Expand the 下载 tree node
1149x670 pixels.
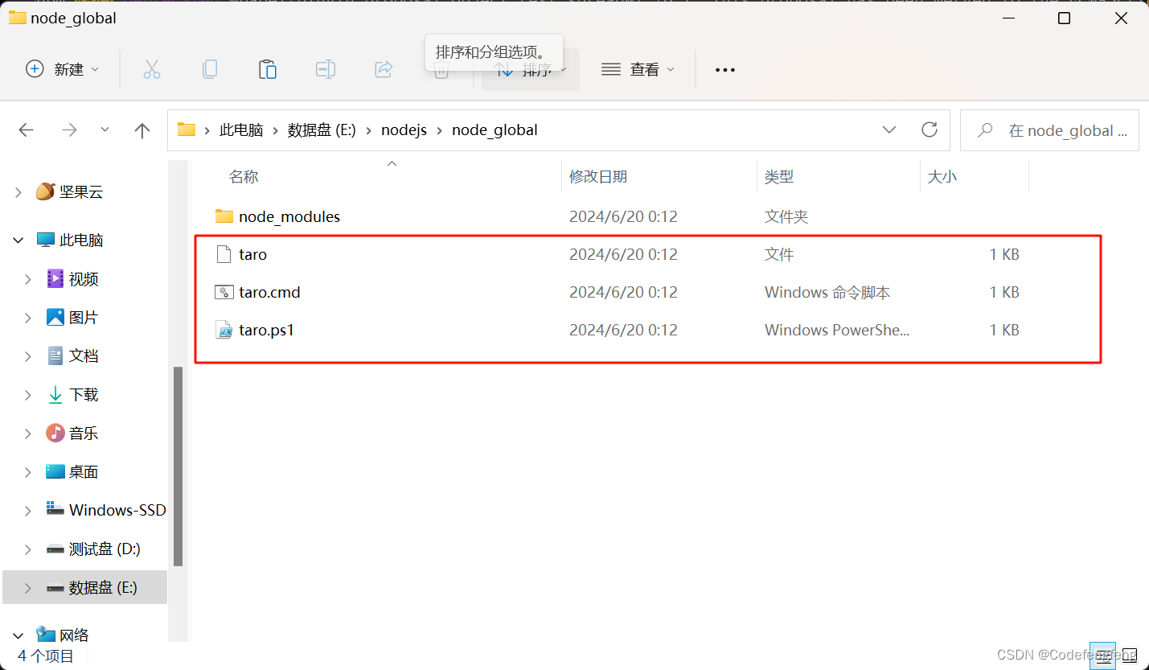click(28, 395)
